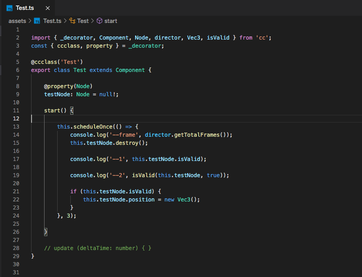The width and height of the screenshot is (362, 277).
Task: Close the Test.ts editor tab
Action: (x=48, y=8)
